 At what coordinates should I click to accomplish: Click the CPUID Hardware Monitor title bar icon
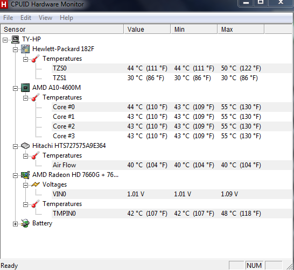pos(3,4)
